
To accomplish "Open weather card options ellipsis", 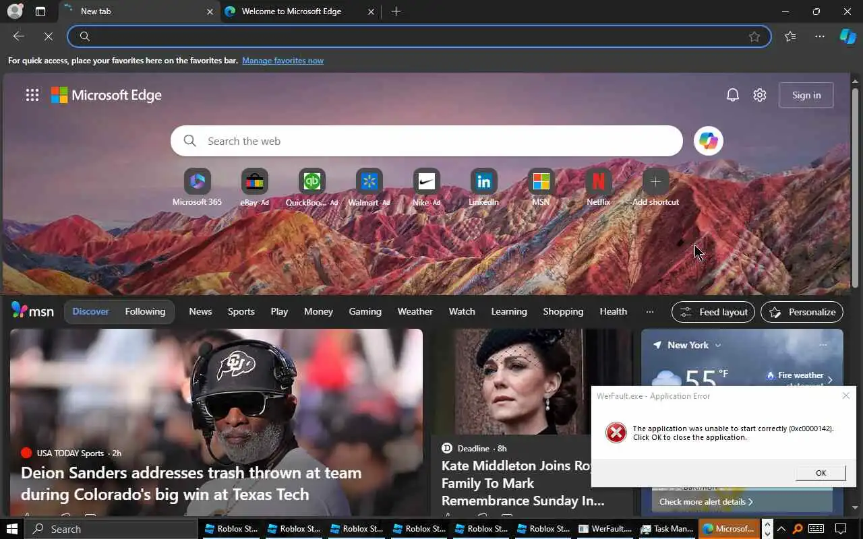I will pos(823,345).
